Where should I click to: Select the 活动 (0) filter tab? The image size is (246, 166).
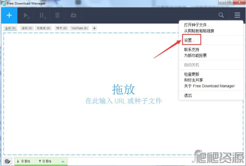click(27, 28)
